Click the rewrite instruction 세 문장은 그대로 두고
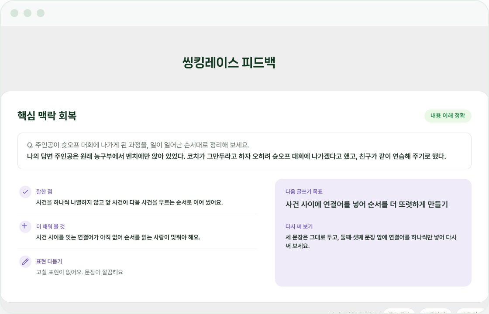Screen dimensions: 489x314 click(371, 242)
